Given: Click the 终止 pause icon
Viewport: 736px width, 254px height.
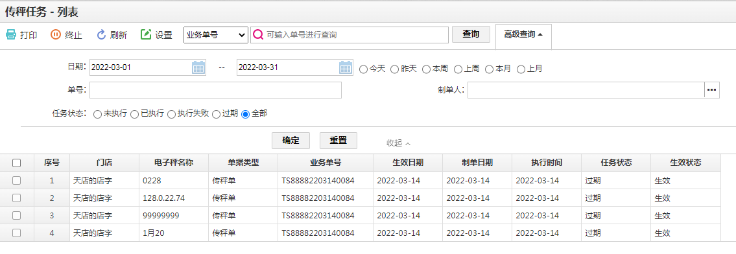Looking at the screenshot, I should click(56, 35).
